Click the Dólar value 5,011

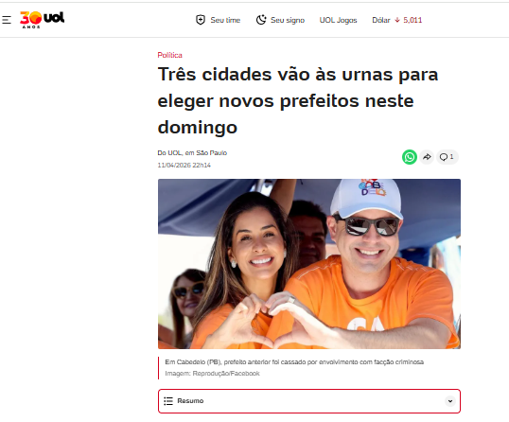(x=412, y=20)
